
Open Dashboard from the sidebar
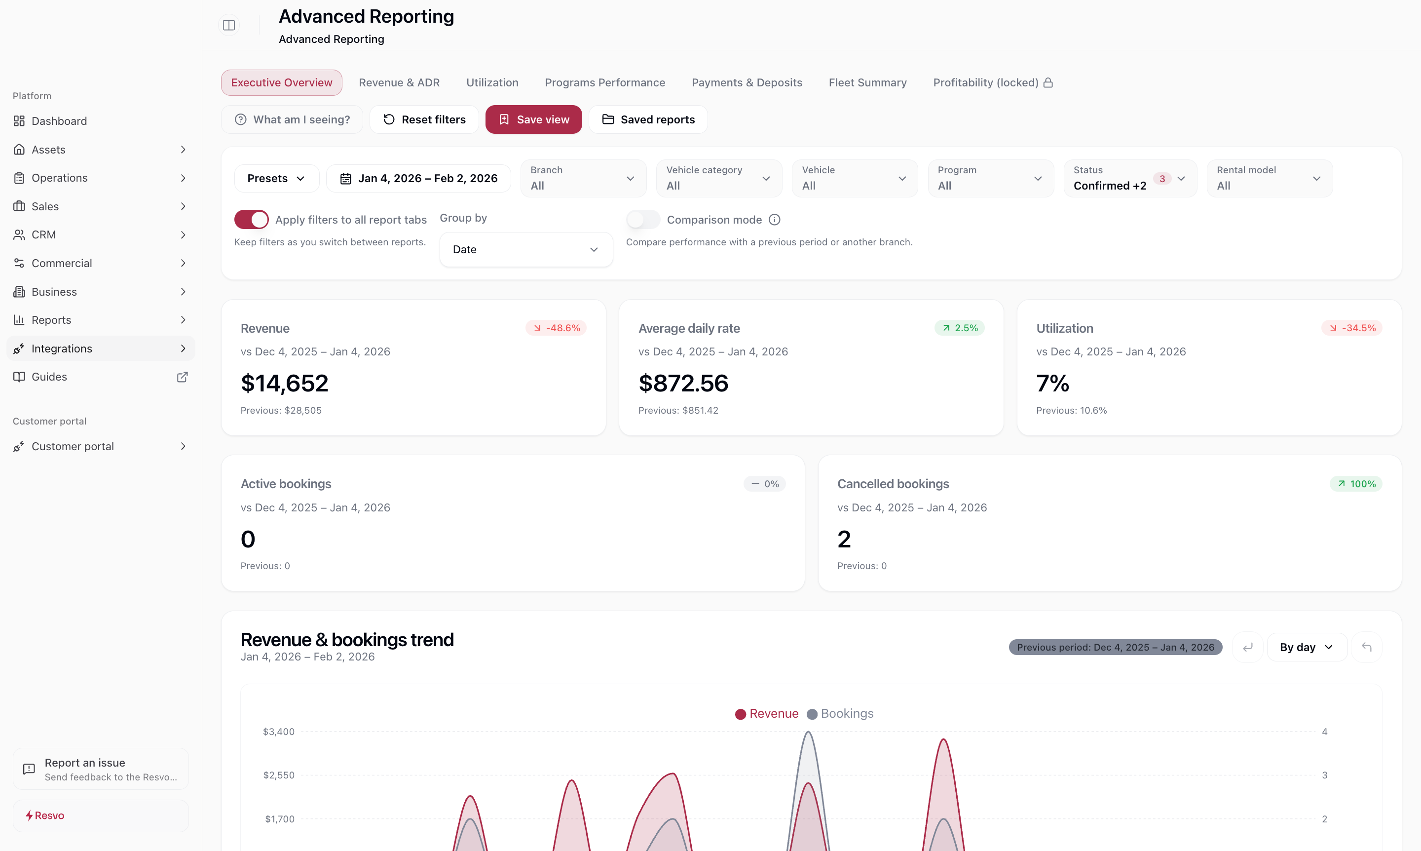point(59,121)
